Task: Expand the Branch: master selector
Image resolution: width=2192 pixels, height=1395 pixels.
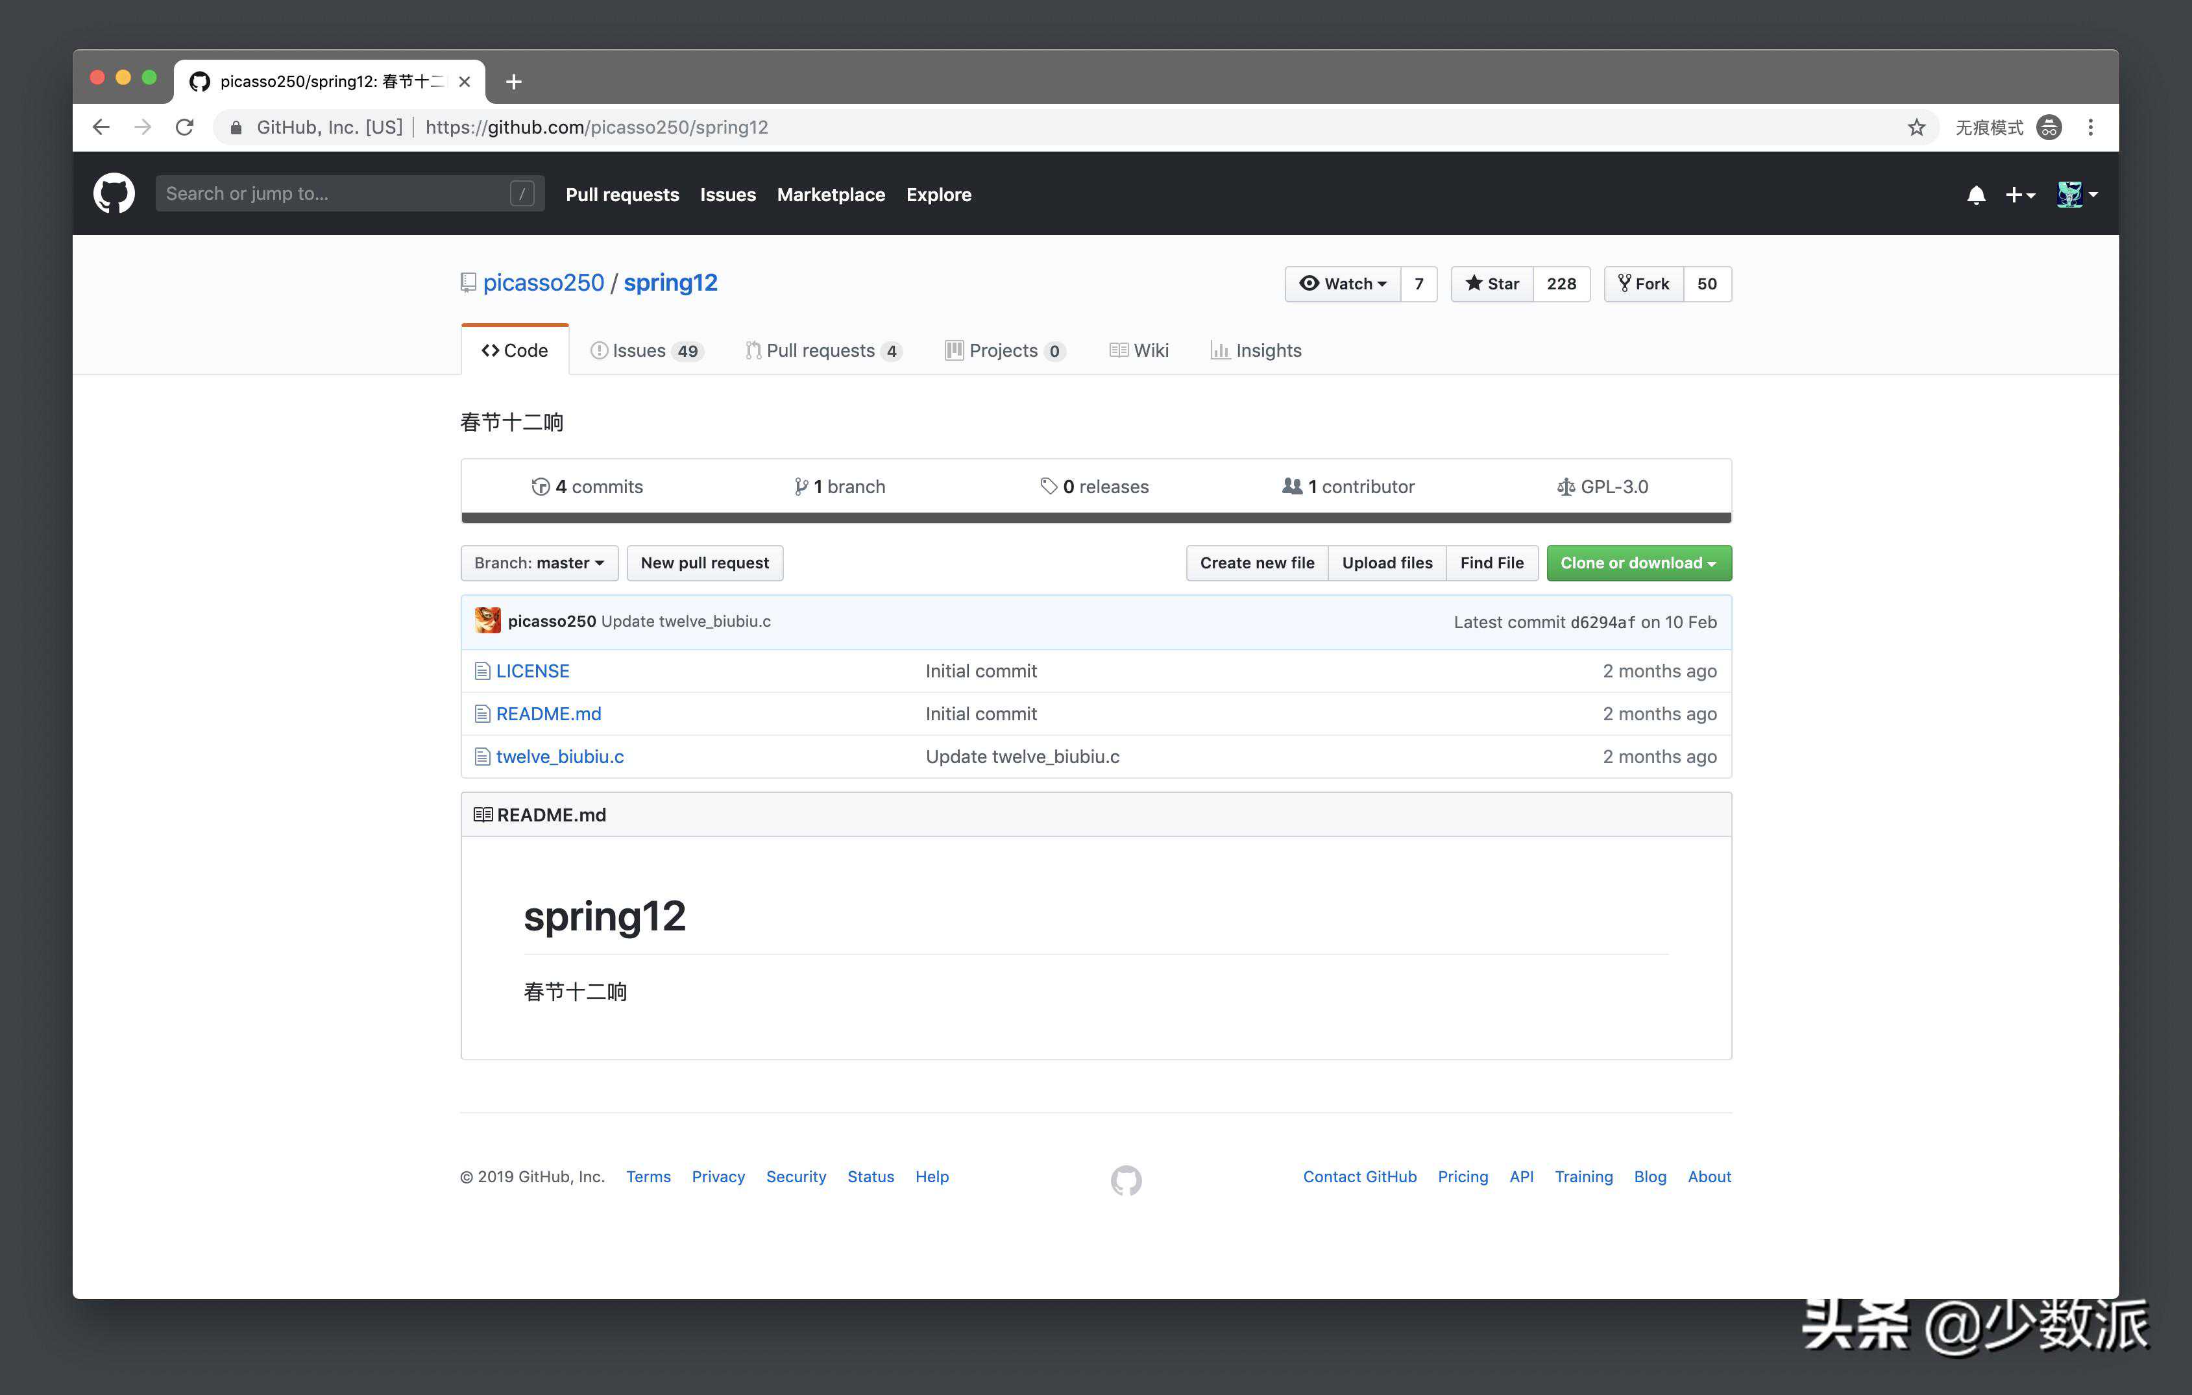Action: tap(539, 563)
